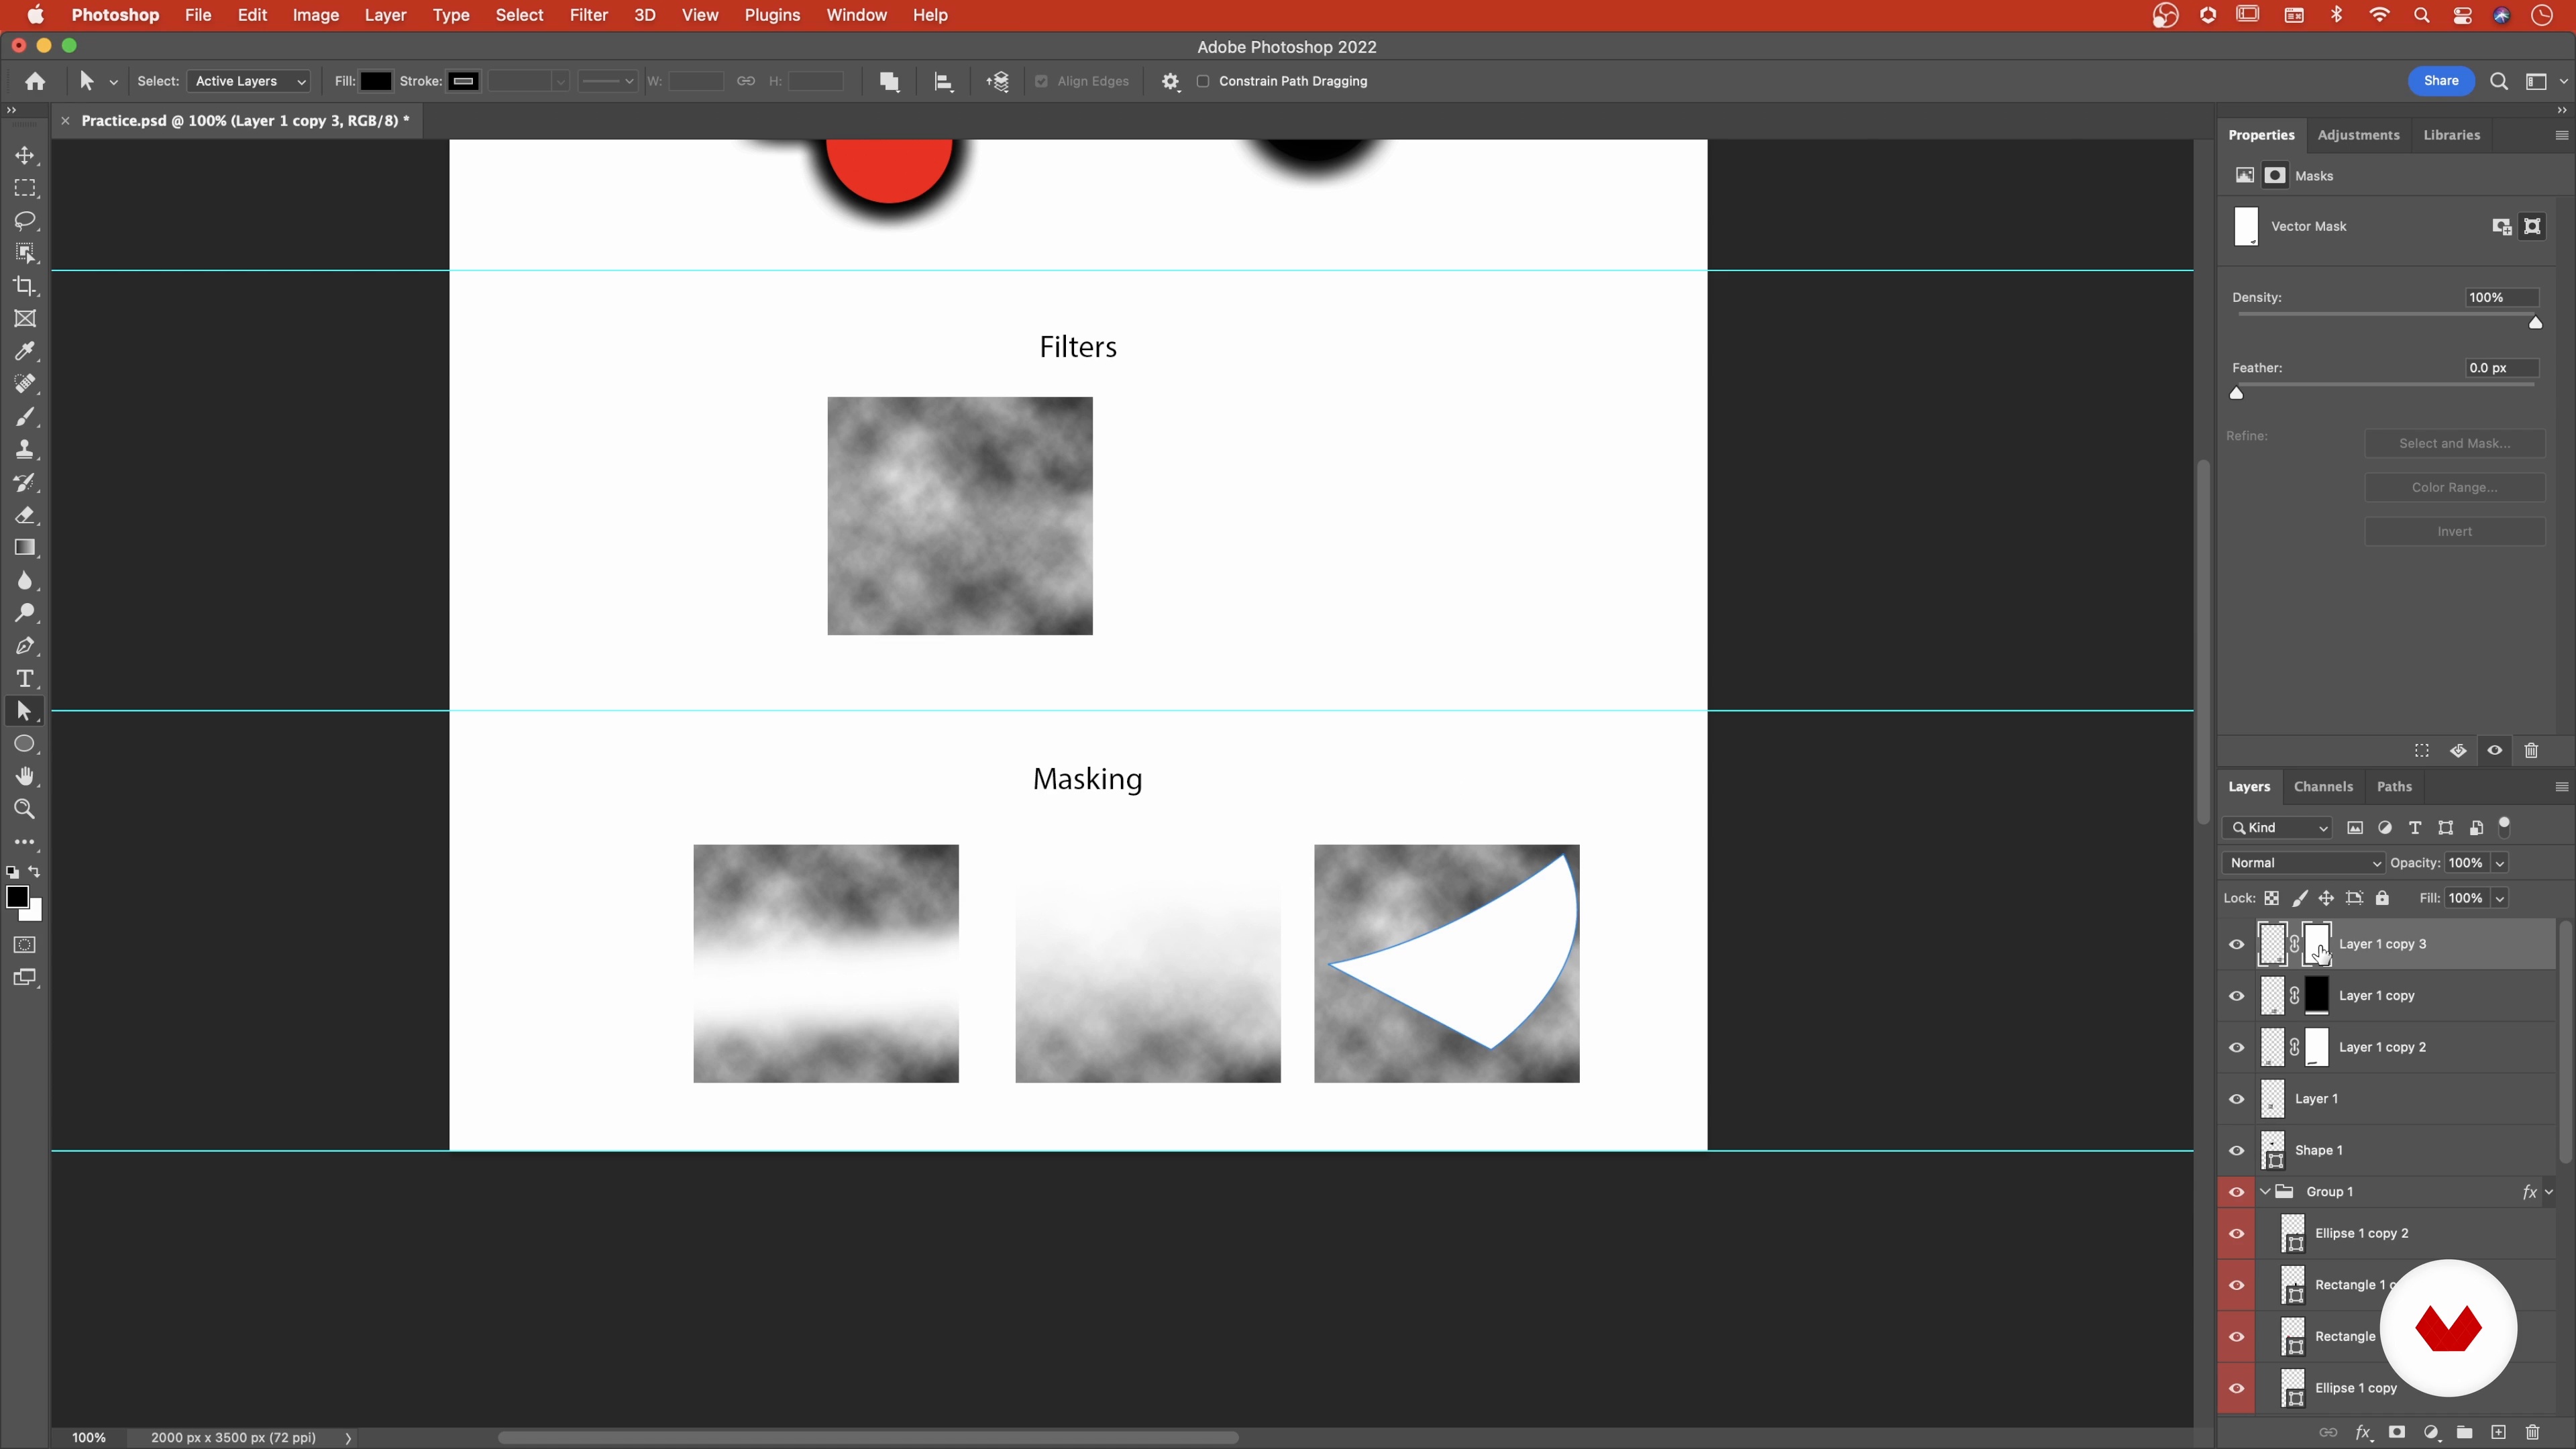Select the Crop tool
The width and height of the screenshot is (2576, 1449).
point(25,286)
